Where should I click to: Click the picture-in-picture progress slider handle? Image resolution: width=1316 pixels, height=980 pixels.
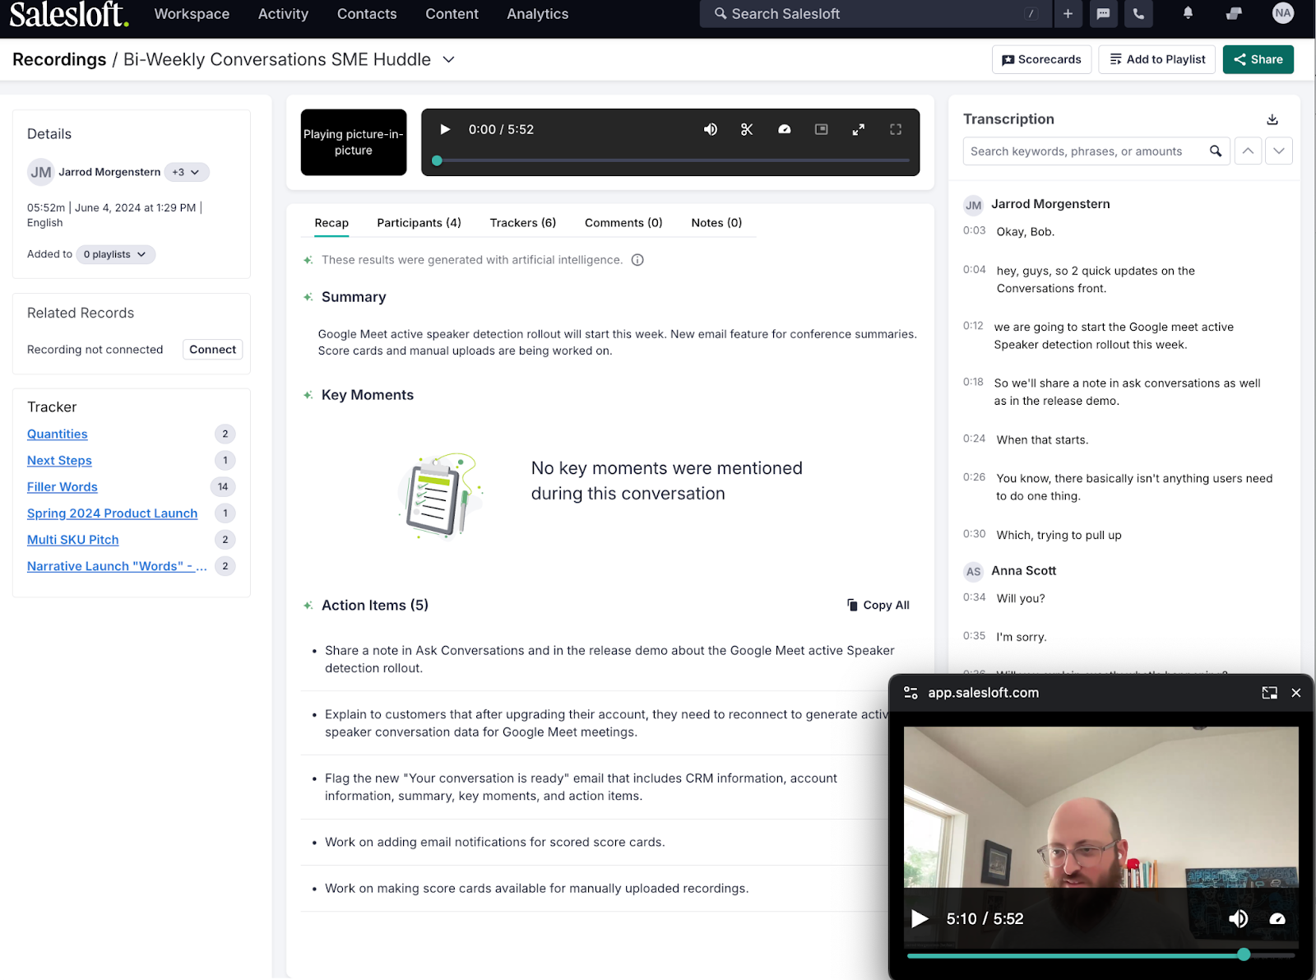pyautogui.click(x=1244, y=954)
